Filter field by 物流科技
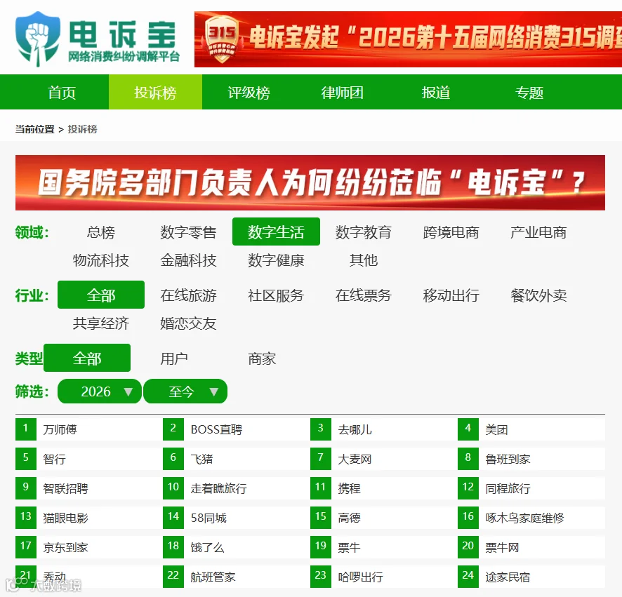Image resolution: width=622 pixels, height=597 pixels. (x=101, y=260)
